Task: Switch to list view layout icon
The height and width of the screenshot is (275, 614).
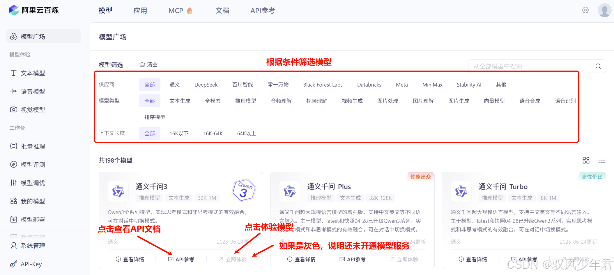Action: tap(602, 160)
